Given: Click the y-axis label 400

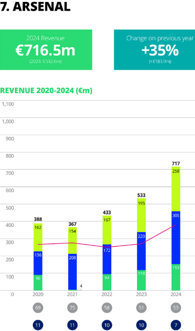Looking at the screenshot, I should pyautogui.click(x=10, y=225).
